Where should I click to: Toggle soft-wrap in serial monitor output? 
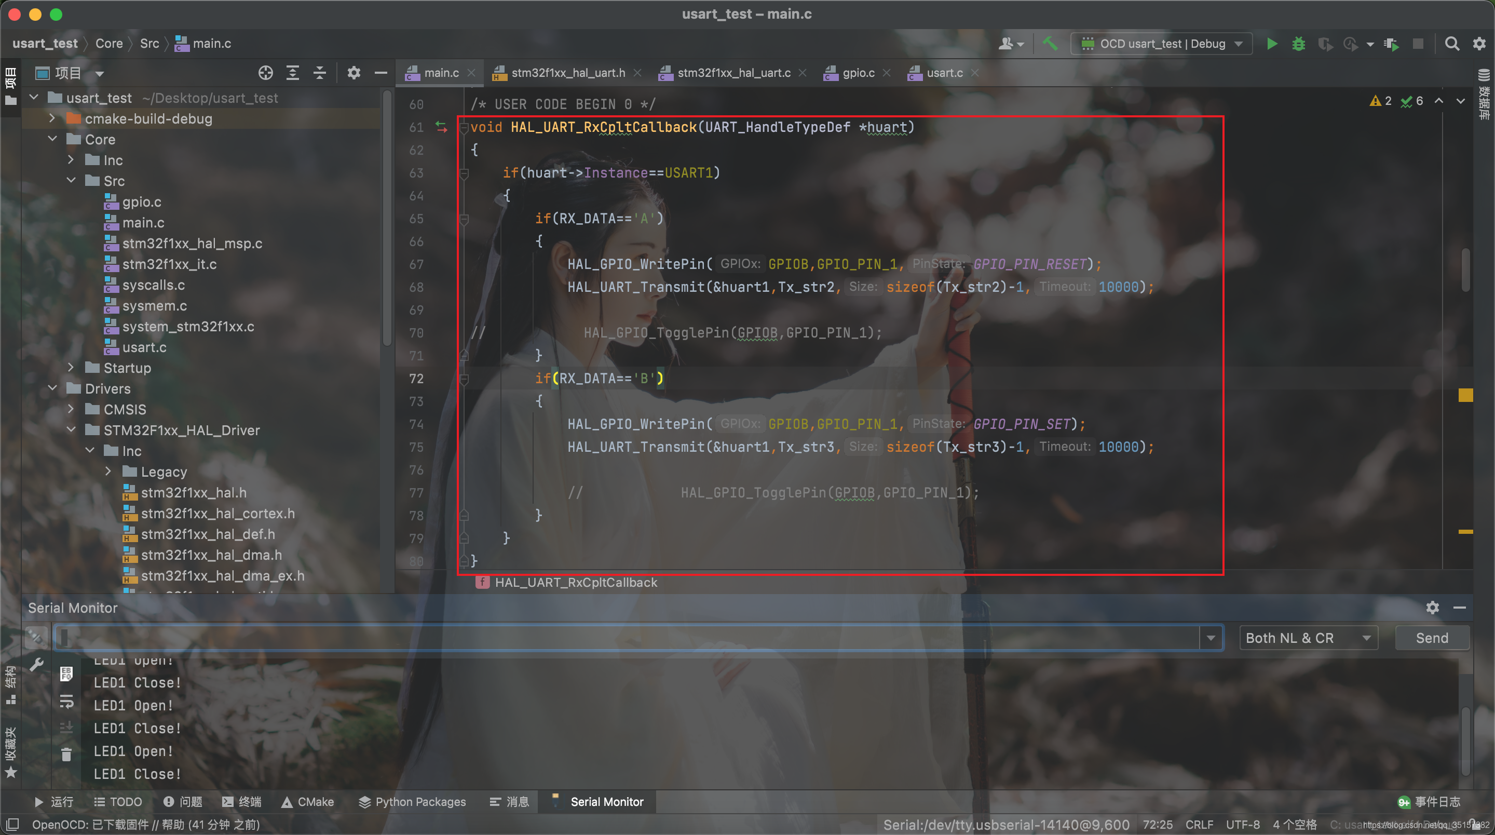(x=66, y=702)
